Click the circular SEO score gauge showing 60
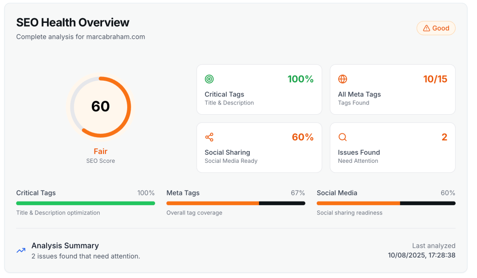The image size is (477, 278). (101, 107)
